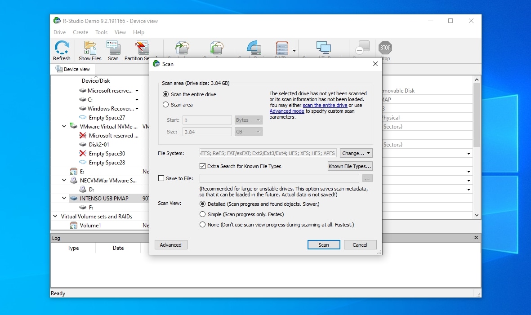This screenshot has height=315, width=531.
Task: Open the Change... file system dropdown
Action: [356, 153]
